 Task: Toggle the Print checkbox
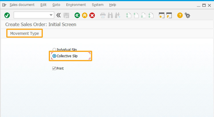pyautogui.click(x=54, y=68)
